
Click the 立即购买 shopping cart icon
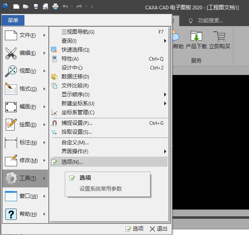[220, 39]
